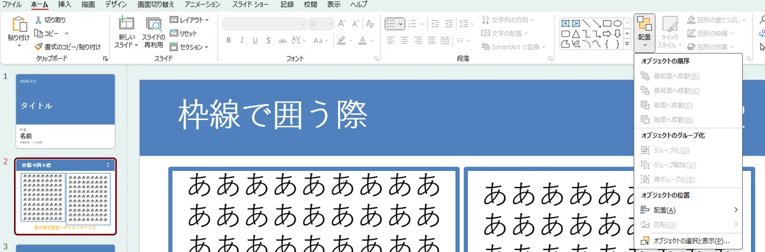Switch to the Insert (挿入) tab
Viewport: 765px width, 252px height.
click(64, 4)
